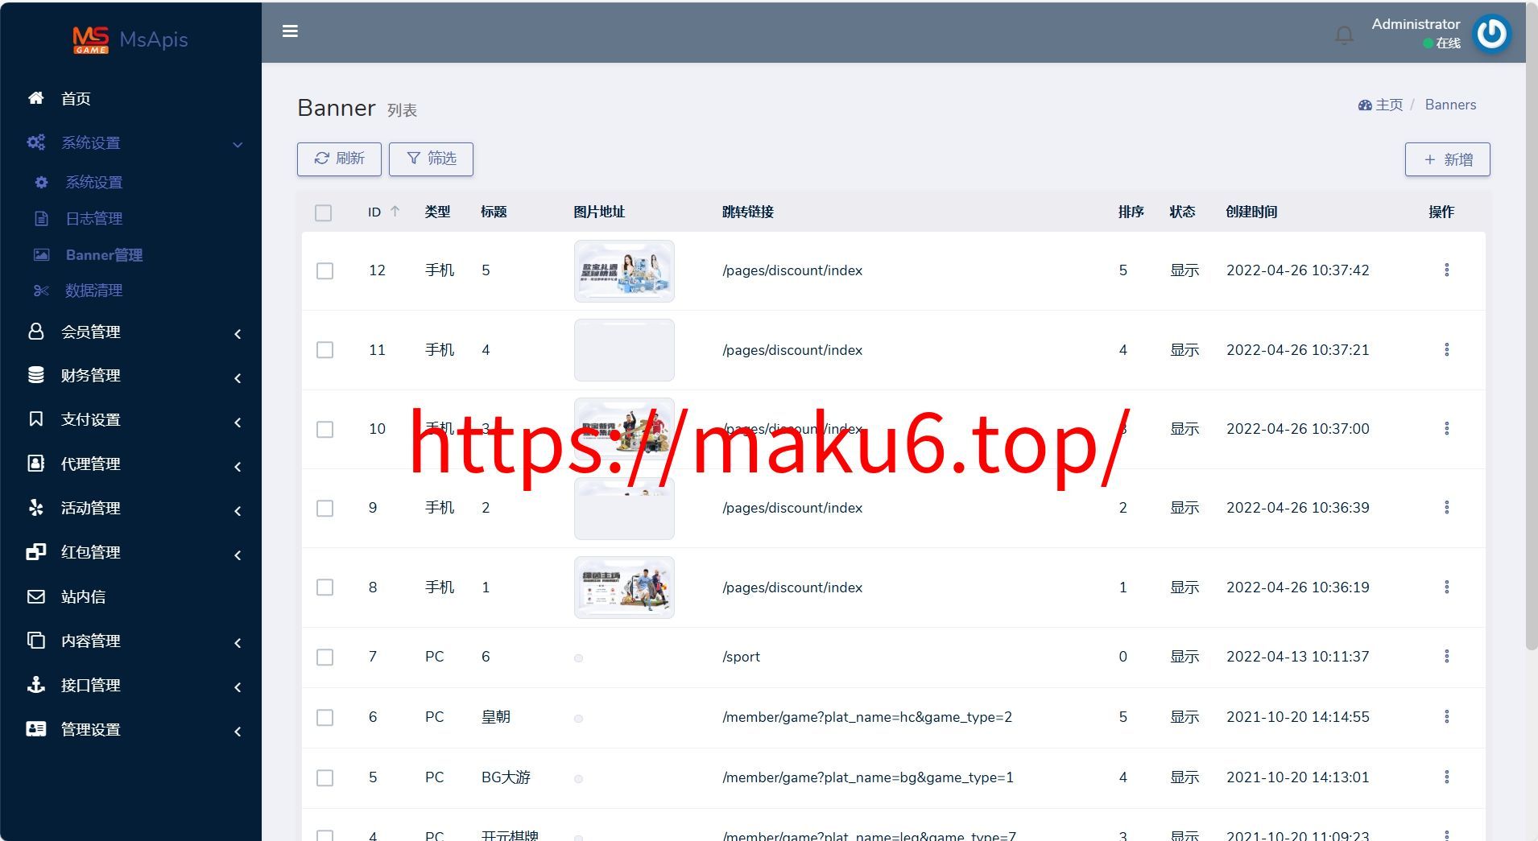Open row 11 actions three-dot menu
The width and height of the screenshot is (1538, 841).
1447,350
